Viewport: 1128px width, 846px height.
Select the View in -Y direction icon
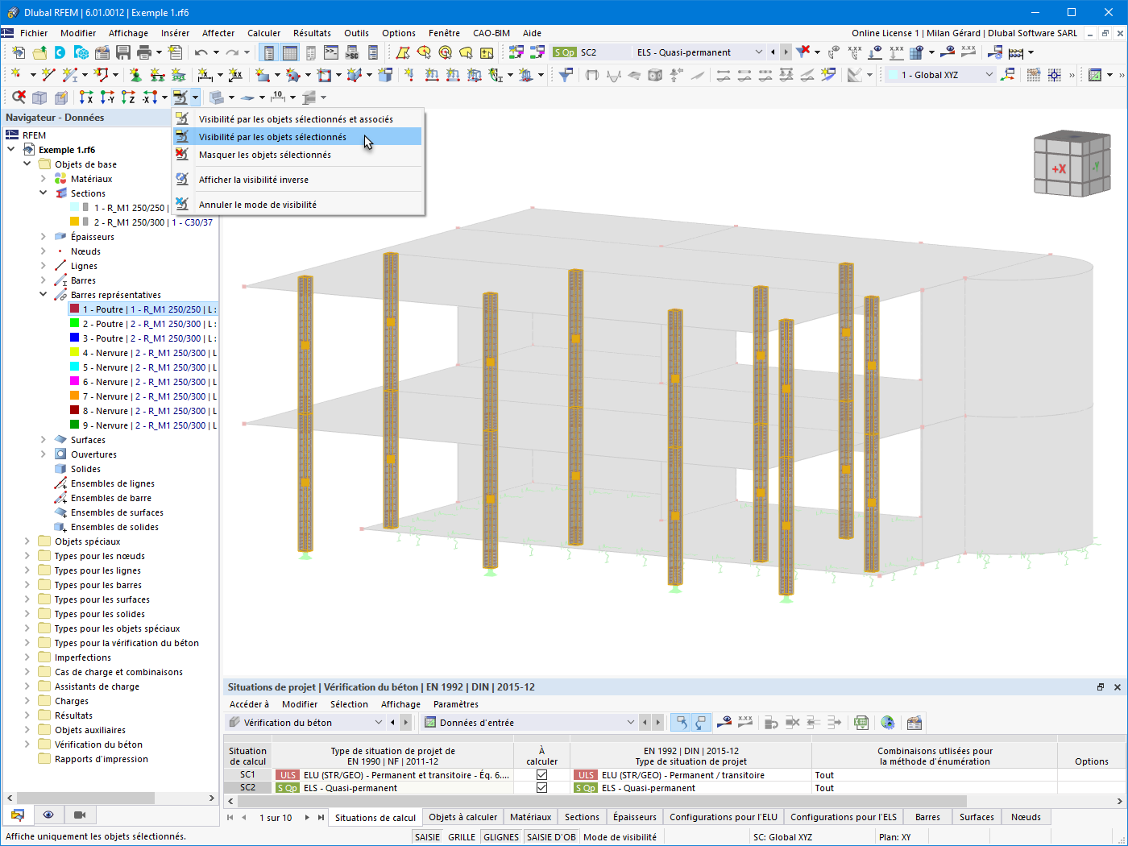(x=107, y=97)
